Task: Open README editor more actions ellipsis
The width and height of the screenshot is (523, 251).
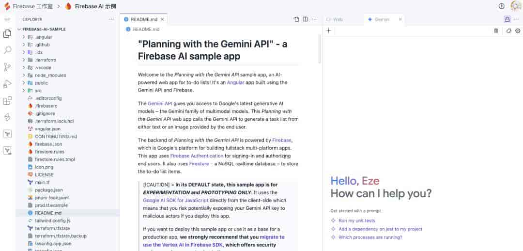Action: point(314,19)
